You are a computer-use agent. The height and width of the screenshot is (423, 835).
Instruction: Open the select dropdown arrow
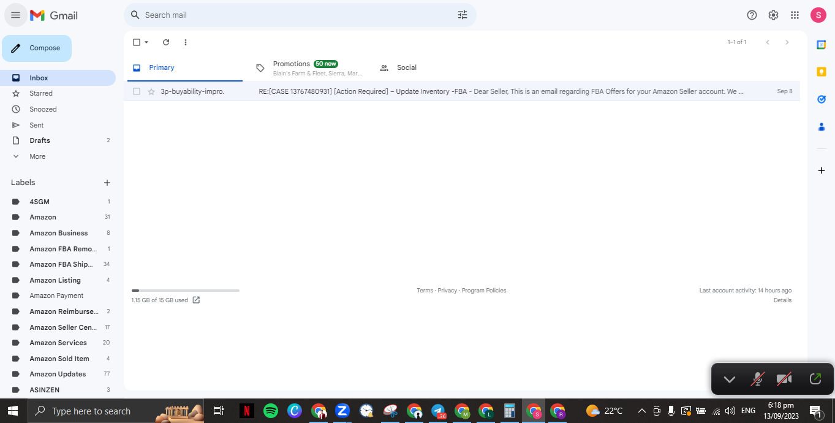tap(146, 42)
